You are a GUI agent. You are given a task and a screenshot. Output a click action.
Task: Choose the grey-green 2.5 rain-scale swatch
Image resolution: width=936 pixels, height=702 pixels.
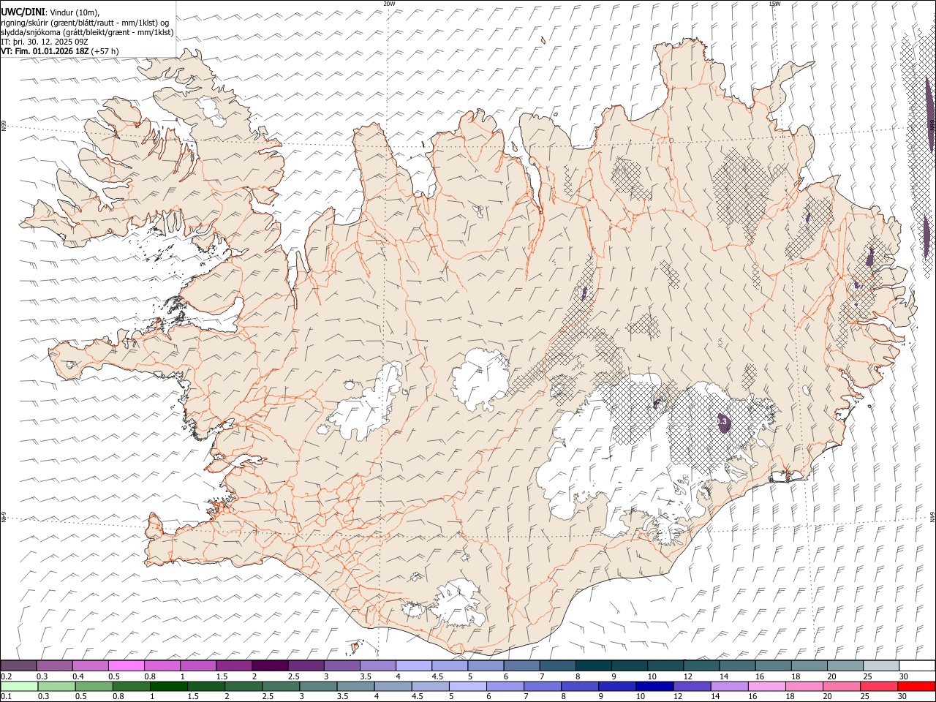coord(281,686)
